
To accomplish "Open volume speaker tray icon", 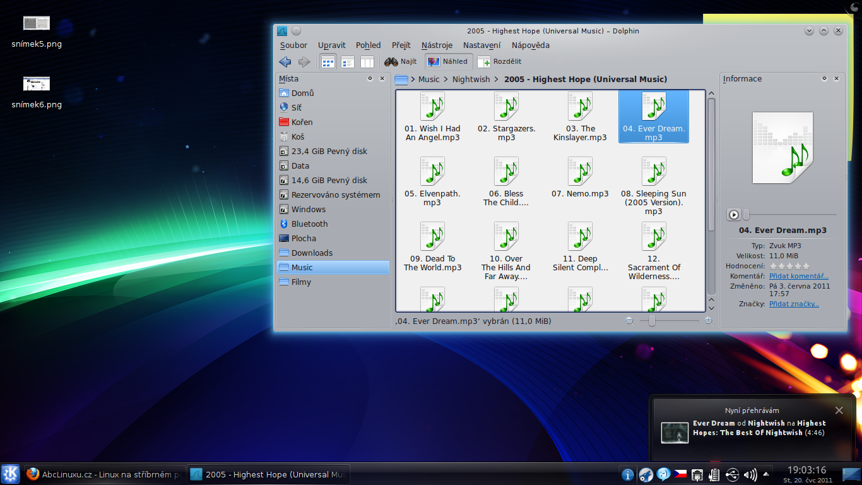I will tap(750, 474).
